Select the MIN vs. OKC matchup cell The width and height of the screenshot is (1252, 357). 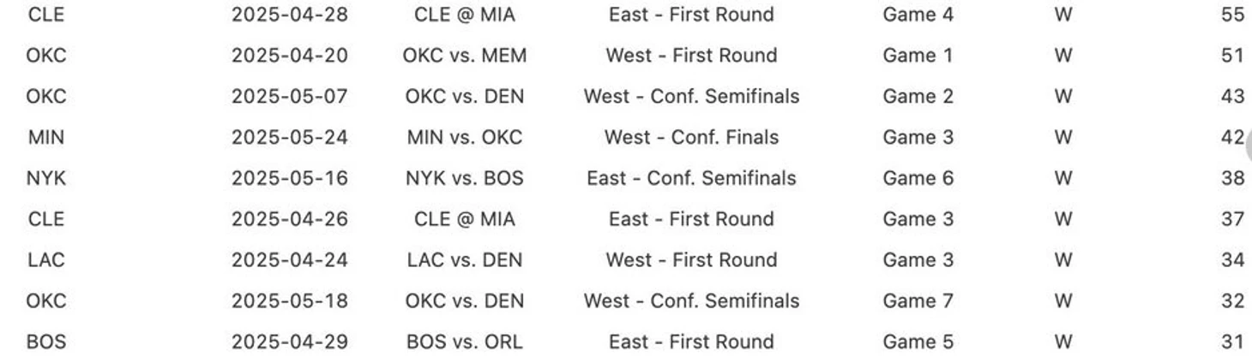465,138
